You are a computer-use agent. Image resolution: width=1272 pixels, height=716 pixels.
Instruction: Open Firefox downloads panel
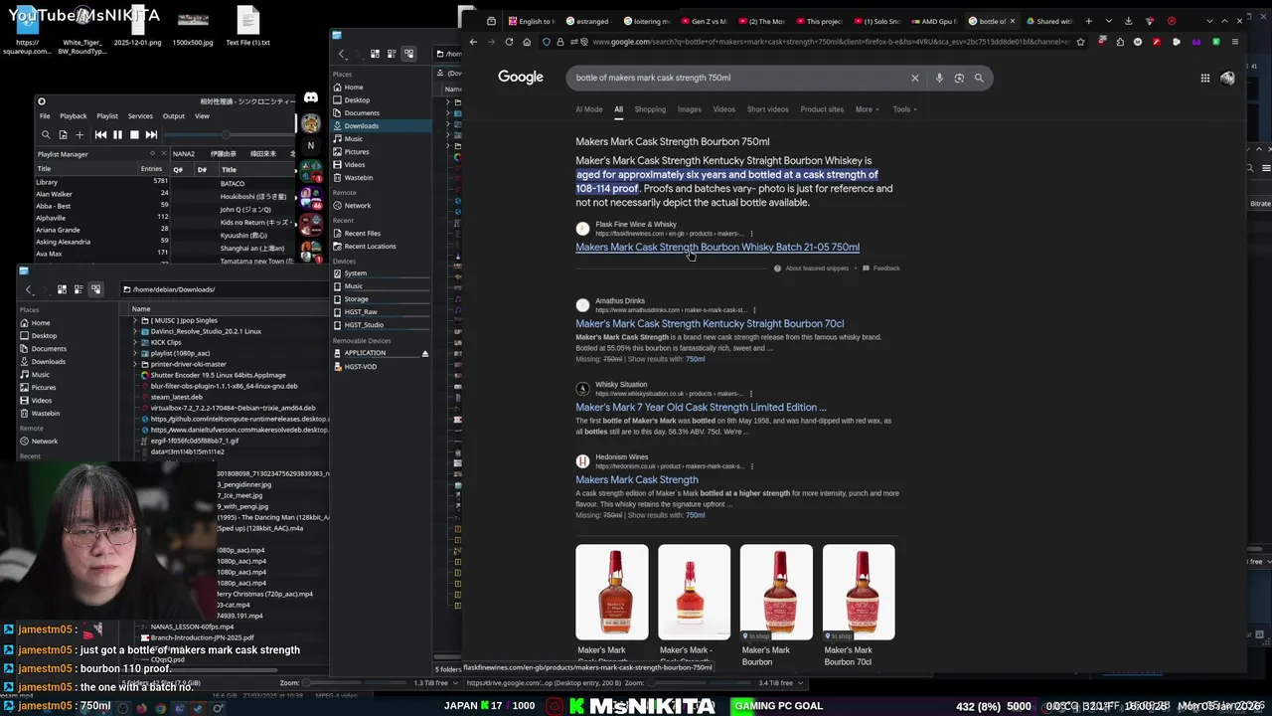1128,21
